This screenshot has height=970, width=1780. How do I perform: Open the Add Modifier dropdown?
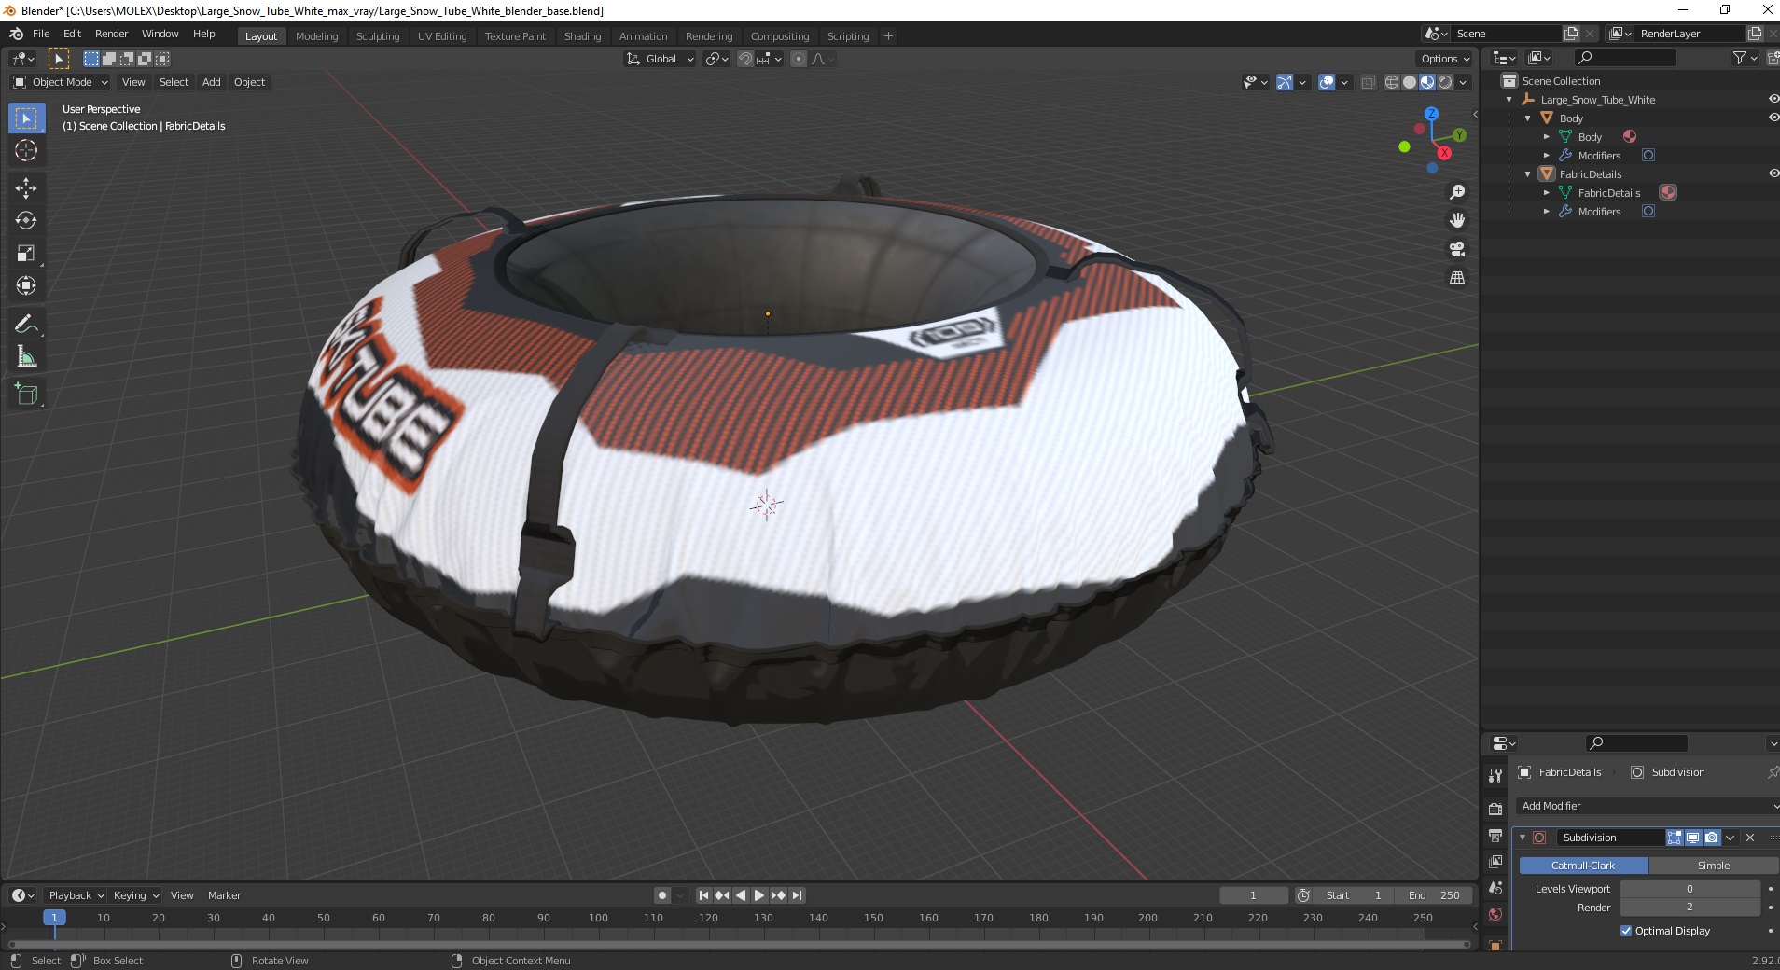pos(1648,806)
